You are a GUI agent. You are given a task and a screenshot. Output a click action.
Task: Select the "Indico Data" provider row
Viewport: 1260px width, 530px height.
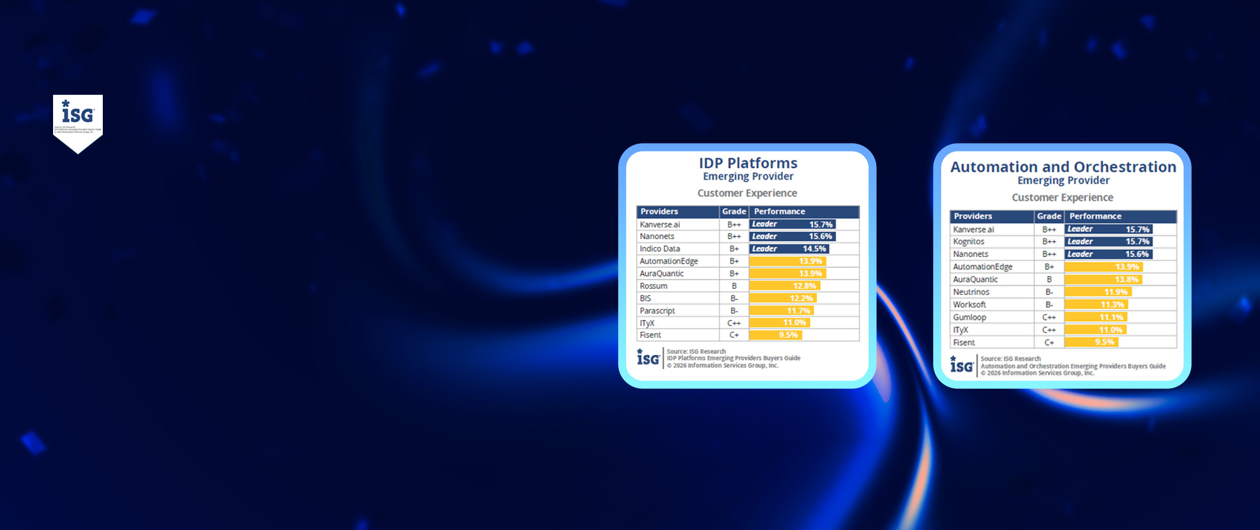(x=748, y=249)
